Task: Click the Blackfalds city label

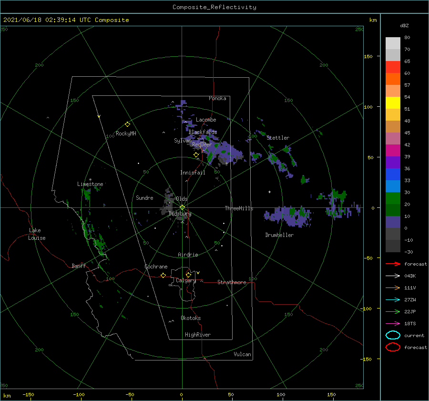Action: tap(203, 132)
